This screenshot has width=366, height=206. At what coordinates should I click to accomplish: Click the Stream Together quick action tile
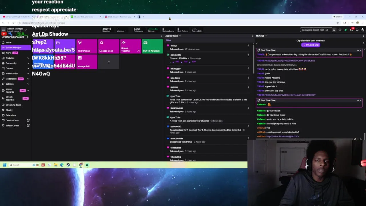130,46
